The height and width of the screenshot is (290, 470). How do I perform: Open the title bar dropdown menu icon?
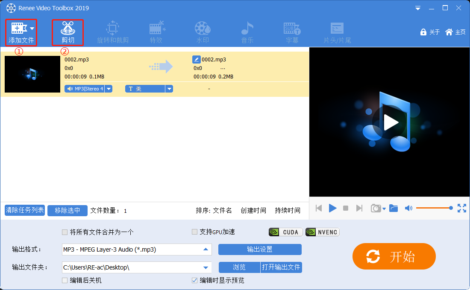(417, 9)
